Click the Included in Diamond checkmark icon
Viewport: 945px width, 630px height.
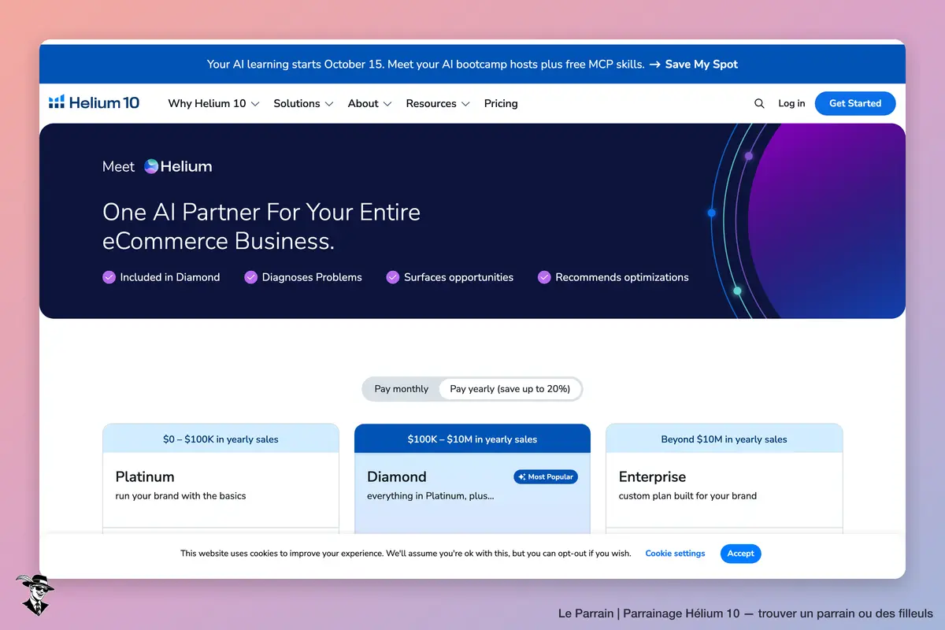109,277
